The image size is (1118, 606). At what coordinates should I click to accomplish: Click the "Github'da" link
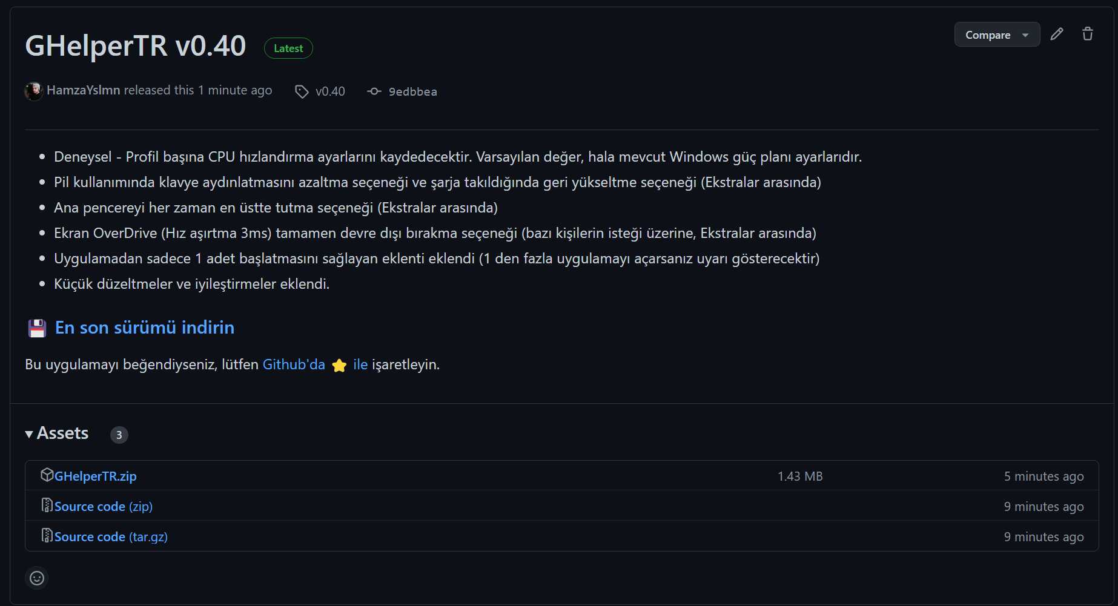[294, 364]
